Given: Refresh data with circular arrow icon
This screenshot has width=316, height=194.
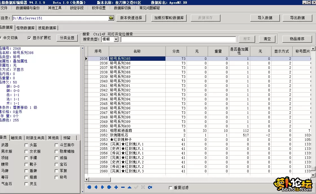Looking at the screenshot, I should click(150, 187).
